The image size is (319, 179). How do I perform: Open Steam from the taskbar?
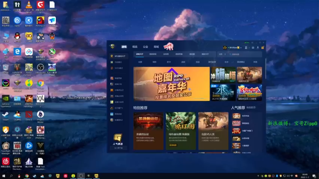tap(34, 176)
